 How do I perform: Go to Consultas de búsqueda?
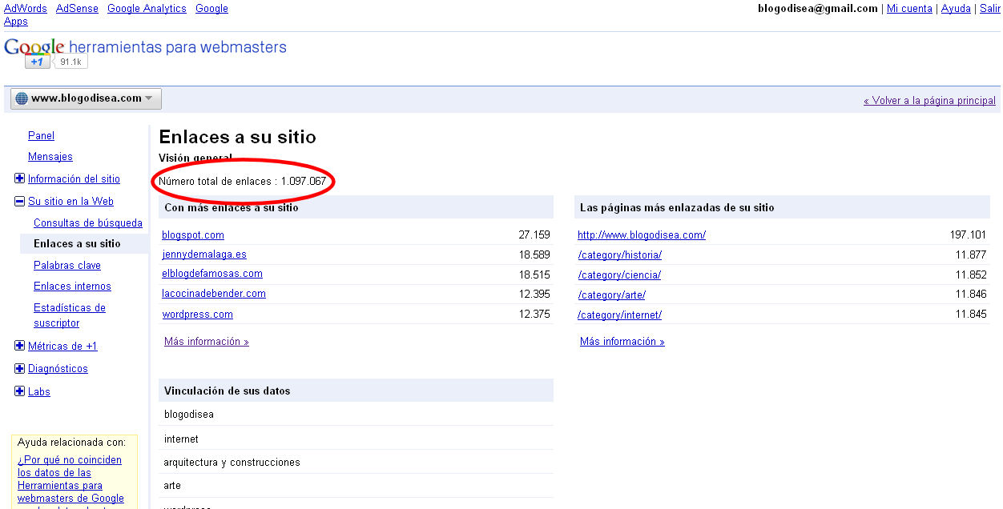point(88,223)
